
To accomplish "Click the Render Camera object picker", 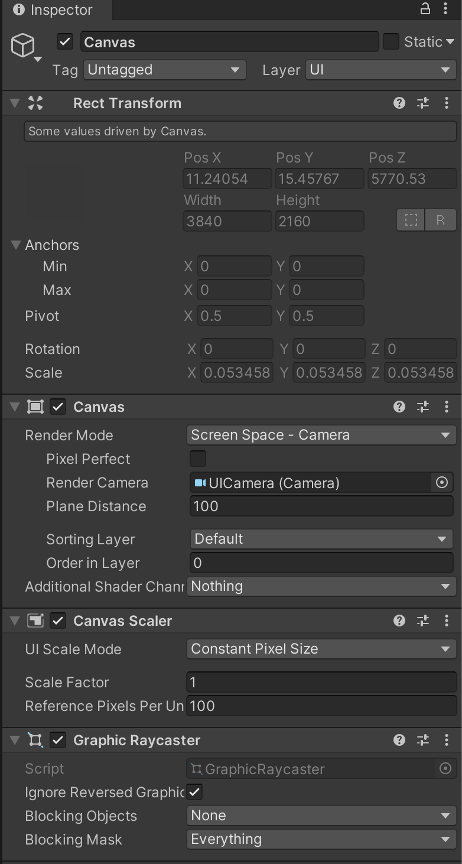I will tap(441, 483).
